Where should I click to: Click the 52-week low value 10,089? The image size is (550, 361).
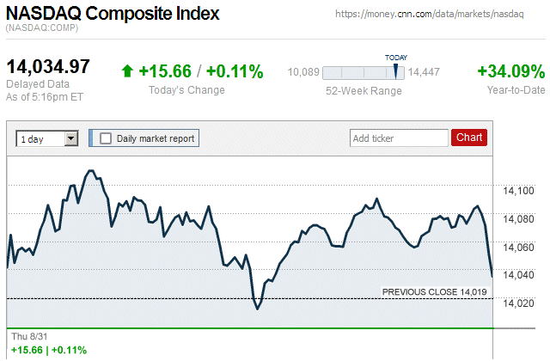pyautogui.click(x=303, y=73)
